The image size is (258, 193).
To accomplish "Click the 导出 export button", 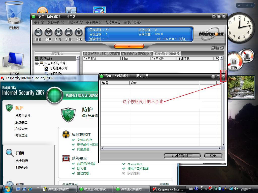I will 213,156.
